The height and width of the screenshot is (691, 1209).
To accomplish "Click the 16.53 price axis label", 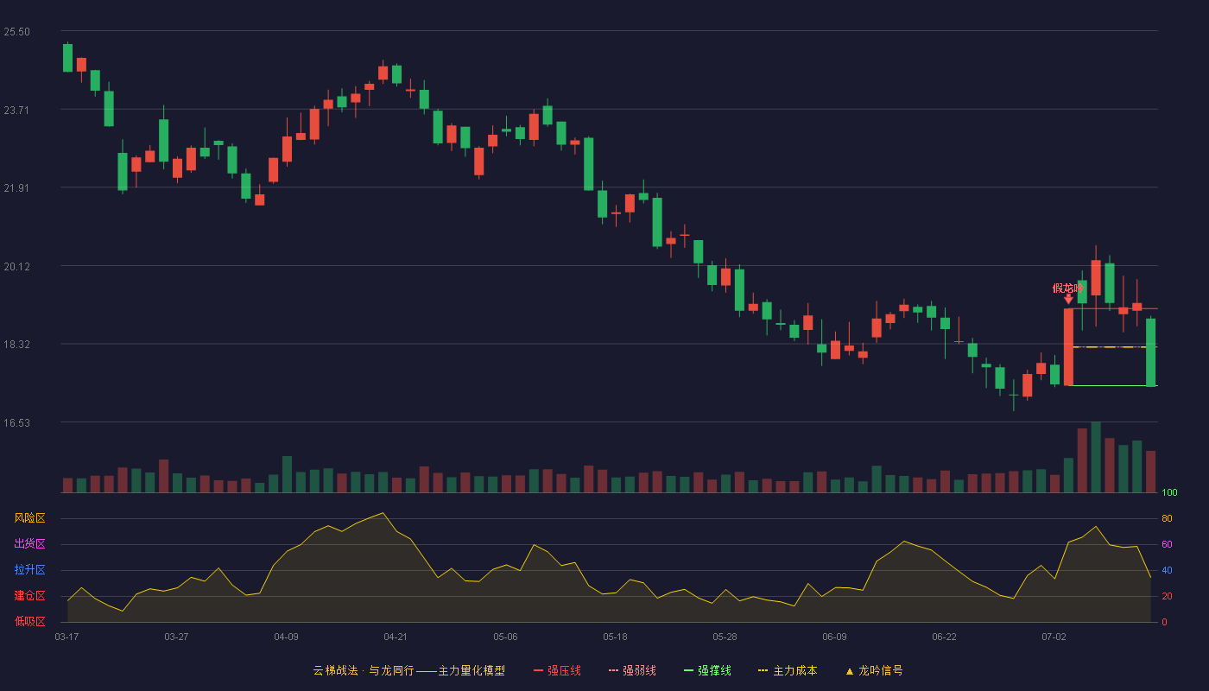I will click(x=16, y=423).
